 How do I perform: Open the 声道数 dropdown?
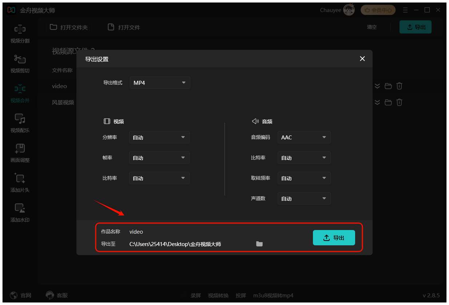[304, 199]
